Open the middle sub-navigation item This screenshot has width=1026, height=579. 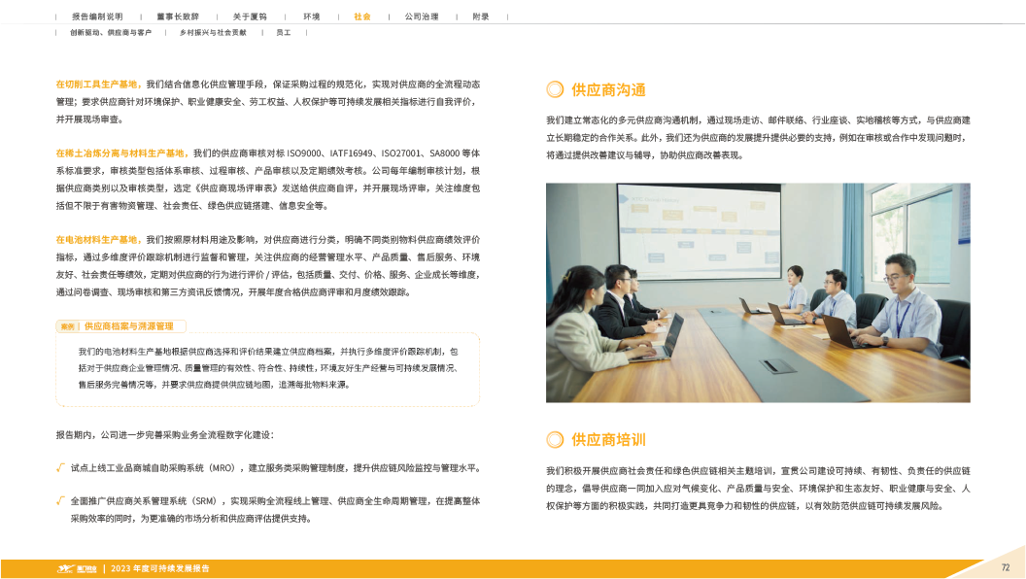click(213, 33)
